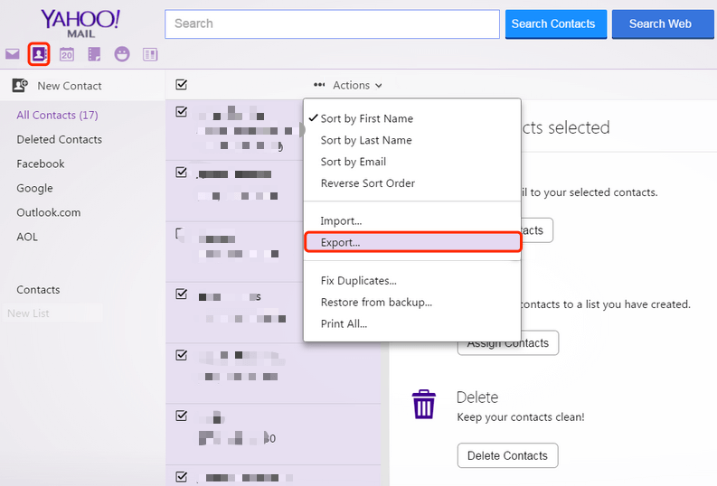
Task: Open the Contacts list in sidebar
Action: (x=38, y=290)
